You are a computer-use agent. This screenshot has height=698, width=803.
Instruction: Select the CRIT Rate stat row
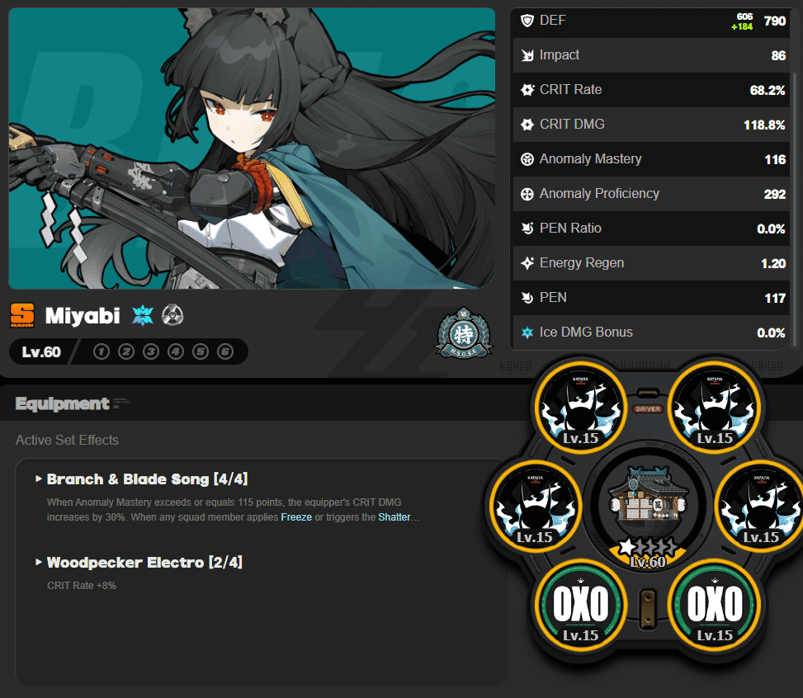pyautogui.click(x=652, y=90)
